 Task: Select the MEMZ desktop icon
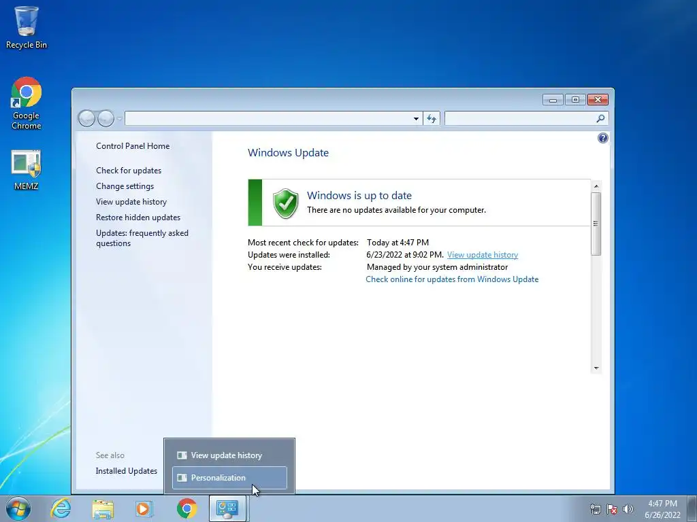[27, 171]
